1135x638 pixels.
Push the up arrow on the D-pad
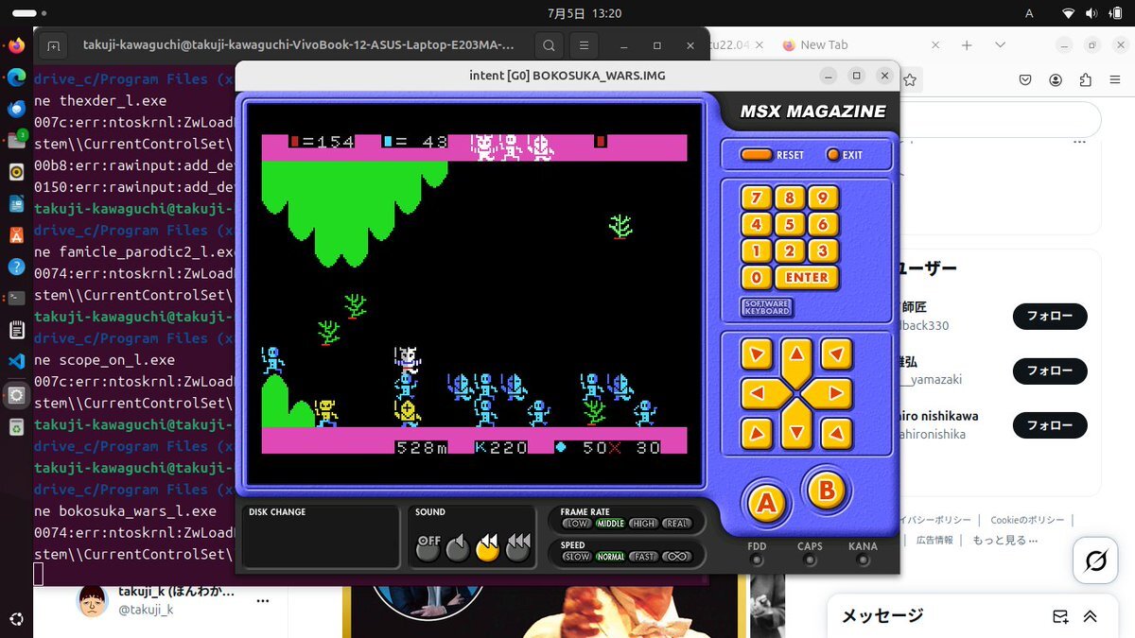click(x=797, y=359)
